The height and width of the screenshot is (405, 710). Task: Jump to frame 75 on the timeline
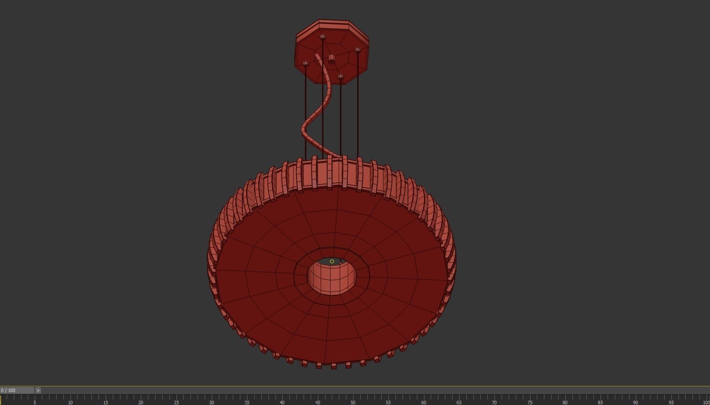coord(530,402)
